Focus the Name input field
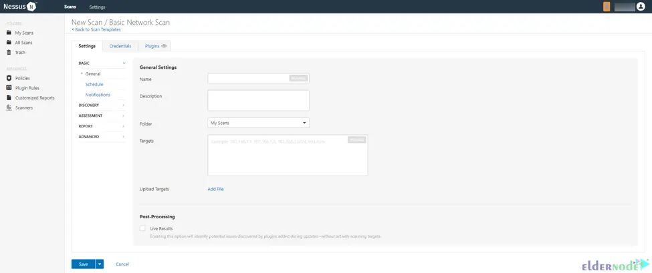This screenshot has width=652, height=273. coord(258,78)
